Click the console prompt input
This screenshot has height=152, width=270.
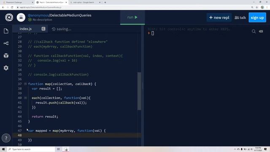[x=153, y=33]
